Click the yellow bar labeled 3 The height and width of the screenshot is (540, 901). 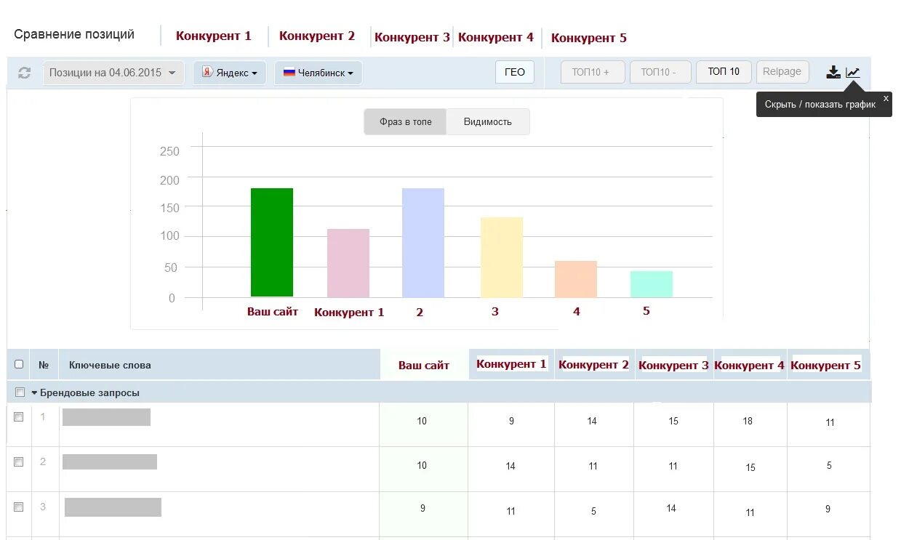pyautogui.click(x=502, y=257)
